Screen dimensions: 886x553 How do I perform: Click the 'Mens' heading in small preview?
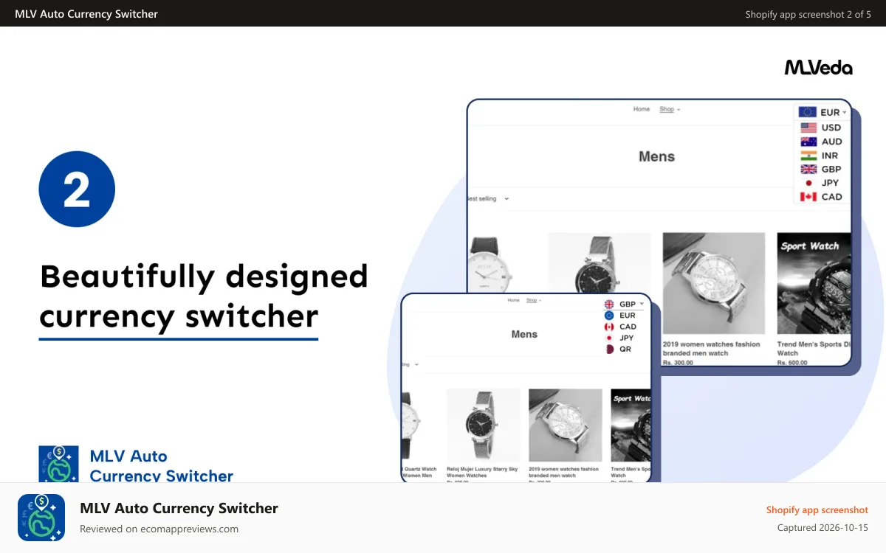[x=524, y=334]
